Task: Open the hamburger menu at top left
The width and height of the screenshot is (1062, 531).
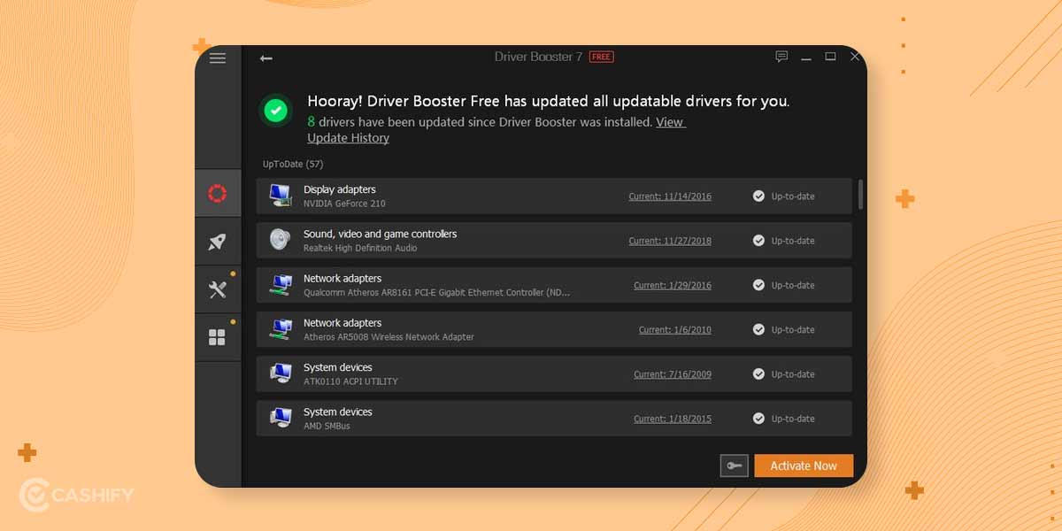Action: (x=217, y=58)
